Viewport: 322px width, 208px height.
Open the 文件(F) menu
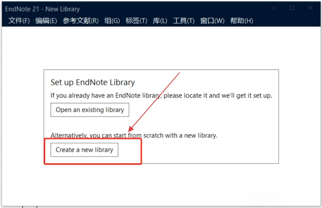[x=19, y=21]
